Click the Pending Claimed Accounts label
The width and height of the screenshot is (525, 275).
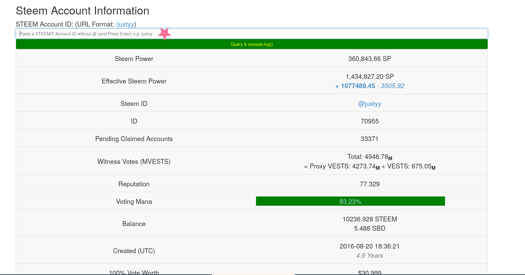pos(134,139)
